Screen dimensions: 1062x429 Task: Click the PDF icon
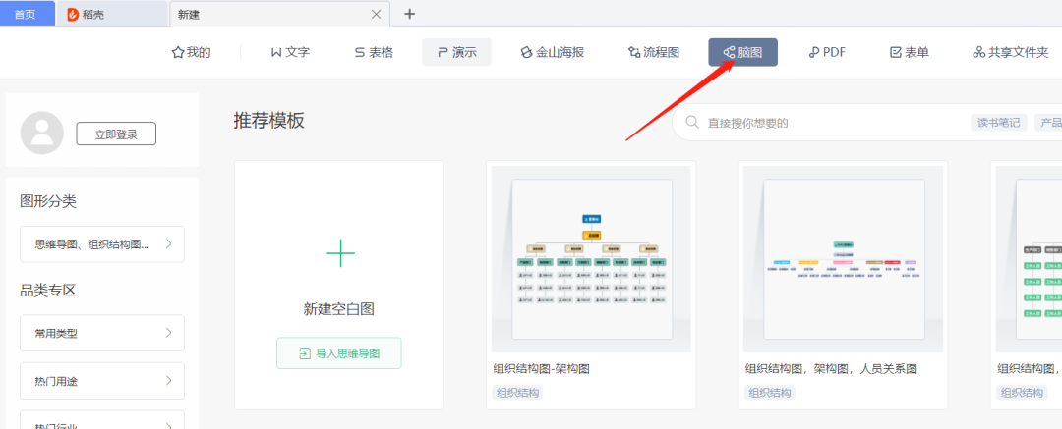tap(814, 52)
